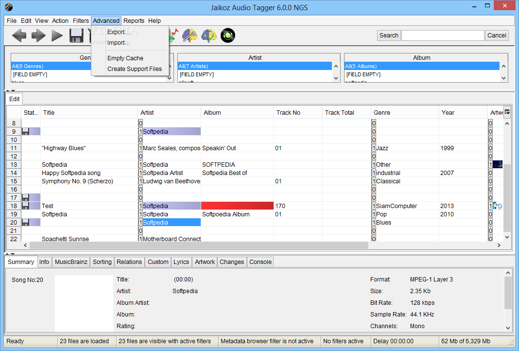This screenshot has height=351, width=519.
Task: Click the Ludwig van Beethoven artist cell
Action: coord(169,181)
